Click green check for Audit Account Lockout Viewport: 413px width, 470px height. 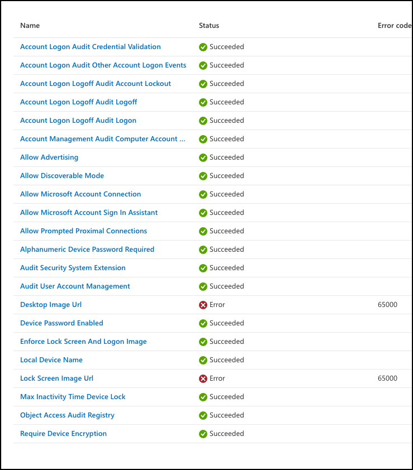click(x=203, y=84)
